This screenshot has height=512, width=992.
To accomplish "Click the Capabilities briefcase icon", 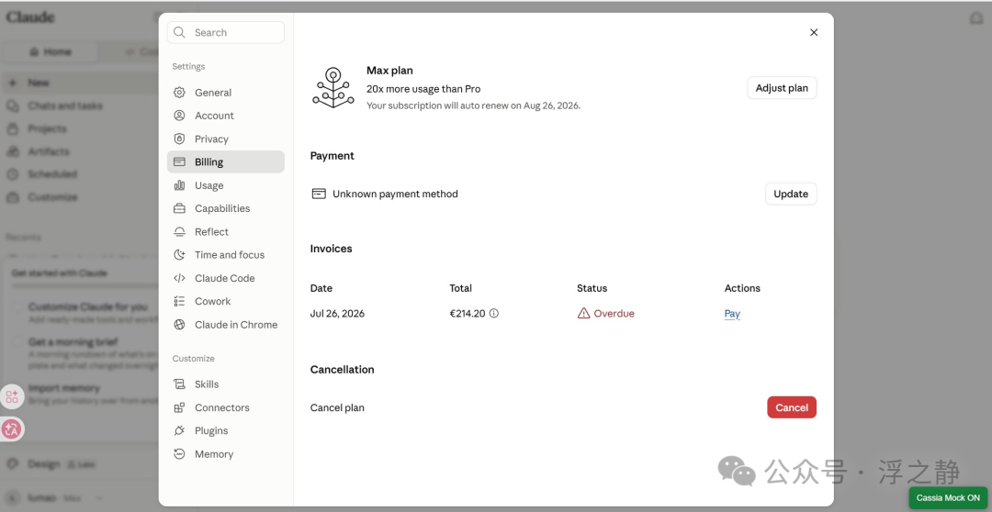I will point(180,208).
